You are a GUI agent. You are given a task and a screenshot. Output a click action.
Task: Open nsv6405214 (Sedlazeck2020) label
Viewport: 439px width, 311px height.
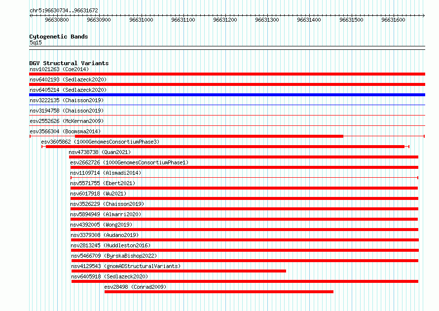coord(68,90)
